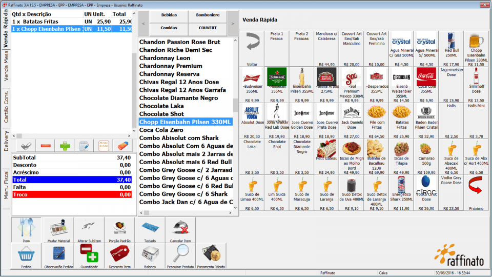Click the product list vertical scrollbar thumb

(235, 105)
